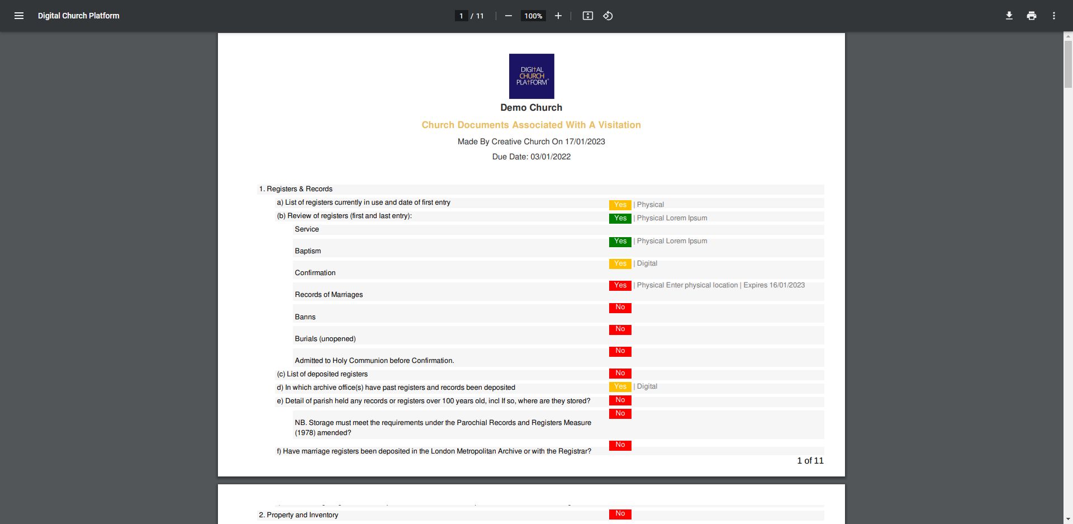
Task: Click the vertical scrollbar thumb
Action: pyautogui.click(x=1068, y=64)
